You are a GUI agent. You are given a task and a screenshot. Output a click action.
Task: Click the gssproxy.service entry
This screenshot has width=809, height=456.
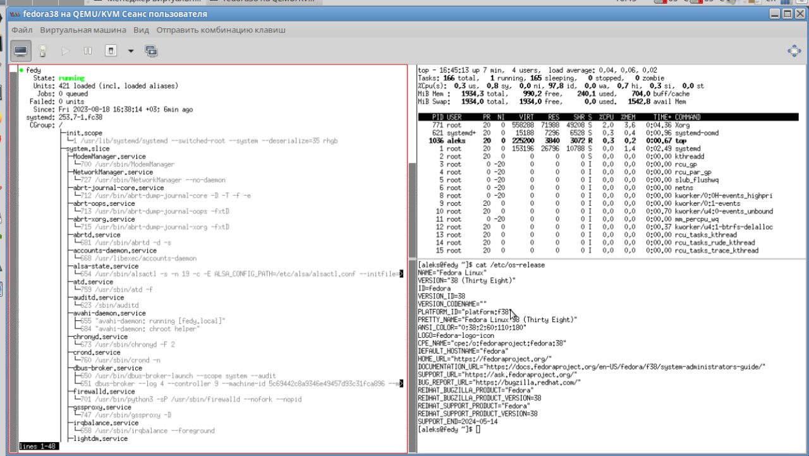(102, 407)
